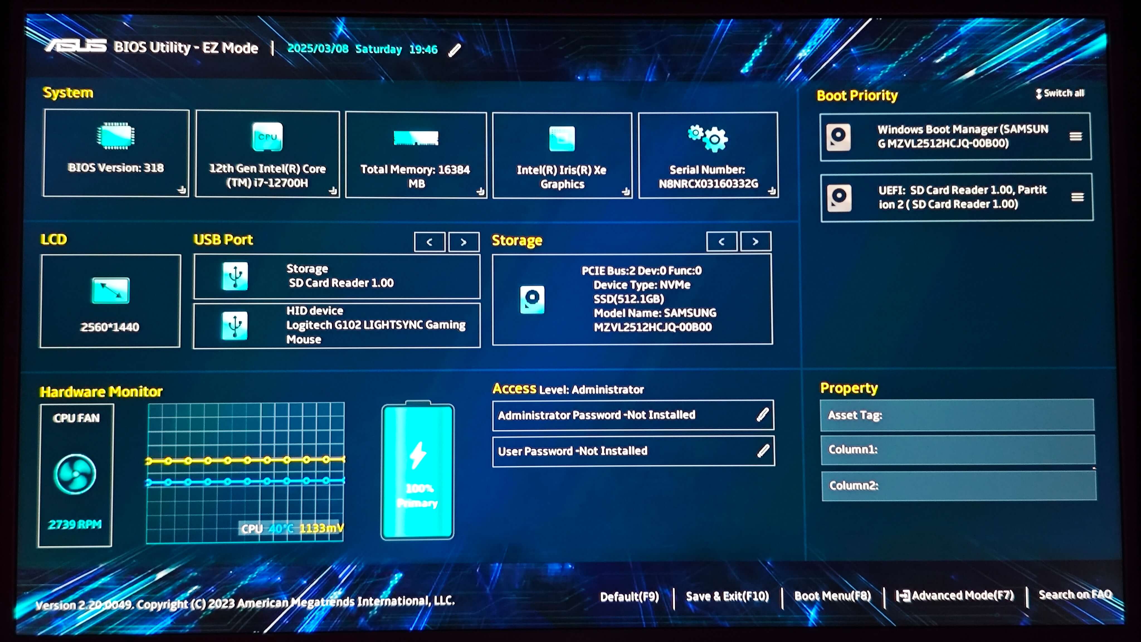1141x642 pixels.
Task: Click the Windows Boot Manager disk icon
Action: [838, 137]
